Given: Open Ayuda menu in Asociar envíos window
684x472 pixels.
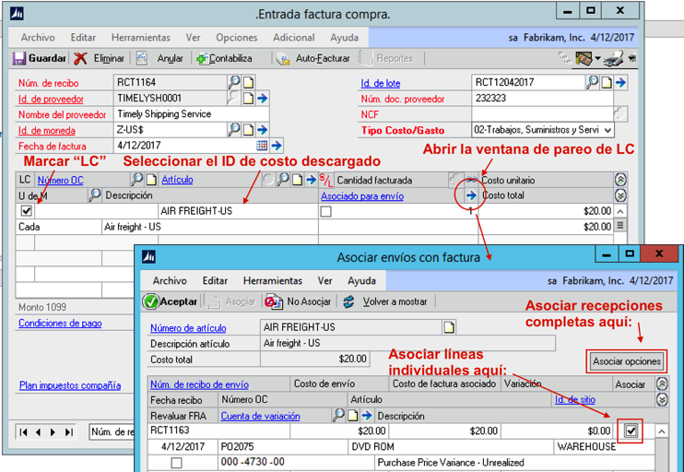Looking at the screenshot, I should (361, 280).
